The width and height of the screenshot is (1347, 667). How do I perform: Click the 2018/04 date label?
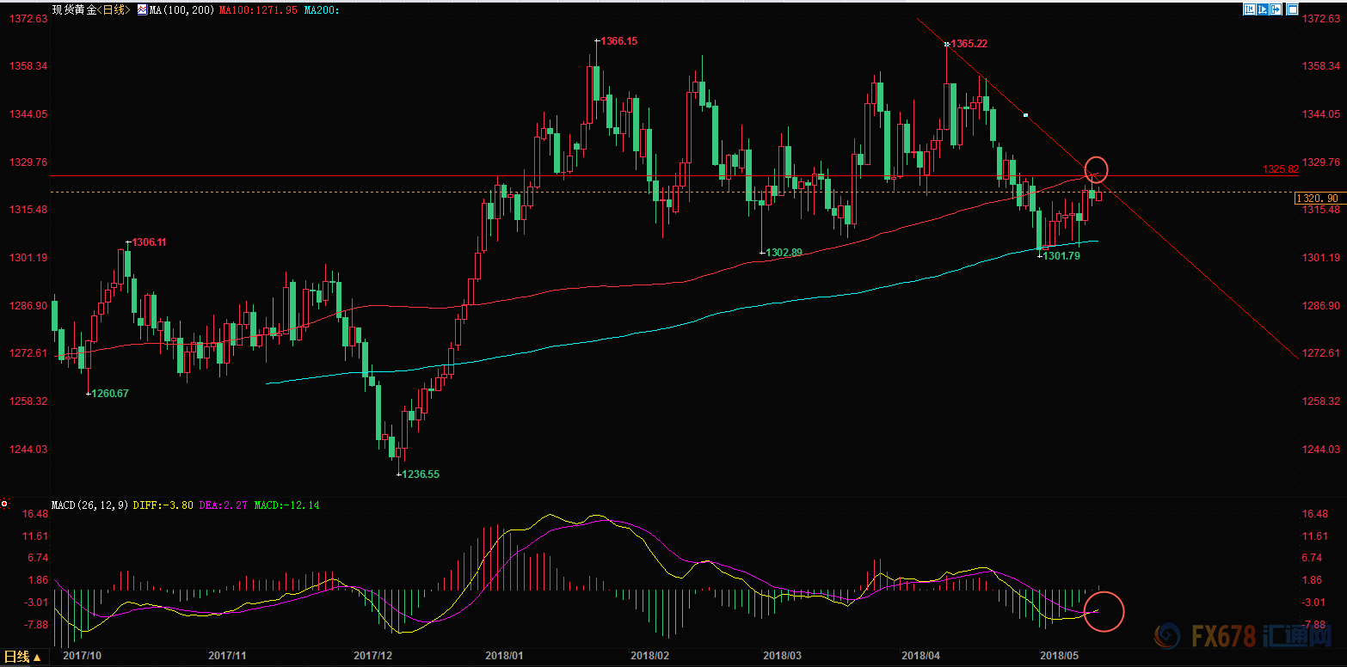tap(921, 655)
